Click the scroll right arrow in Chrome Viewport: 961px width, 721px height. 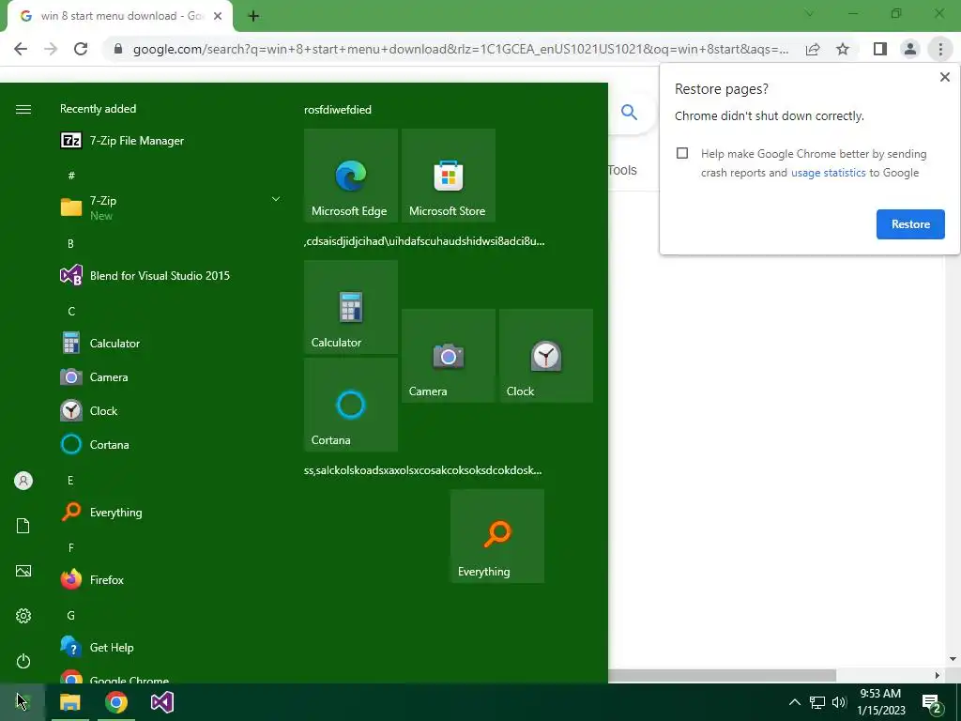click(x=937, y=675)
